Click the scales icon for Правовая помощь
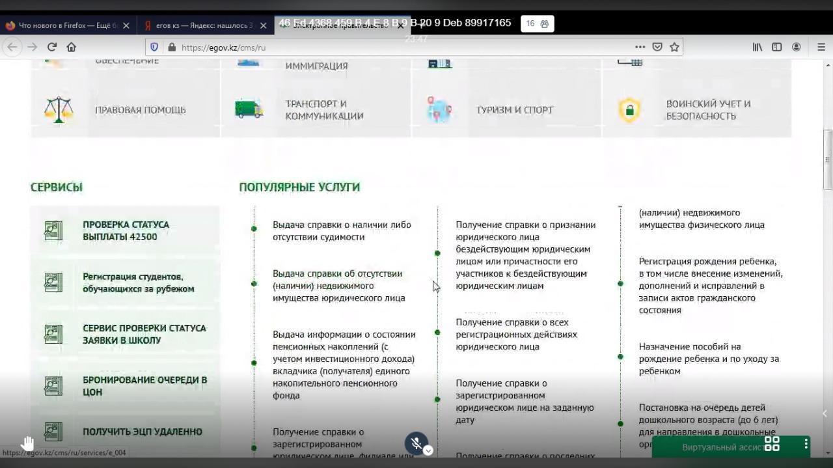833x468 pixels. pos(59,110)
